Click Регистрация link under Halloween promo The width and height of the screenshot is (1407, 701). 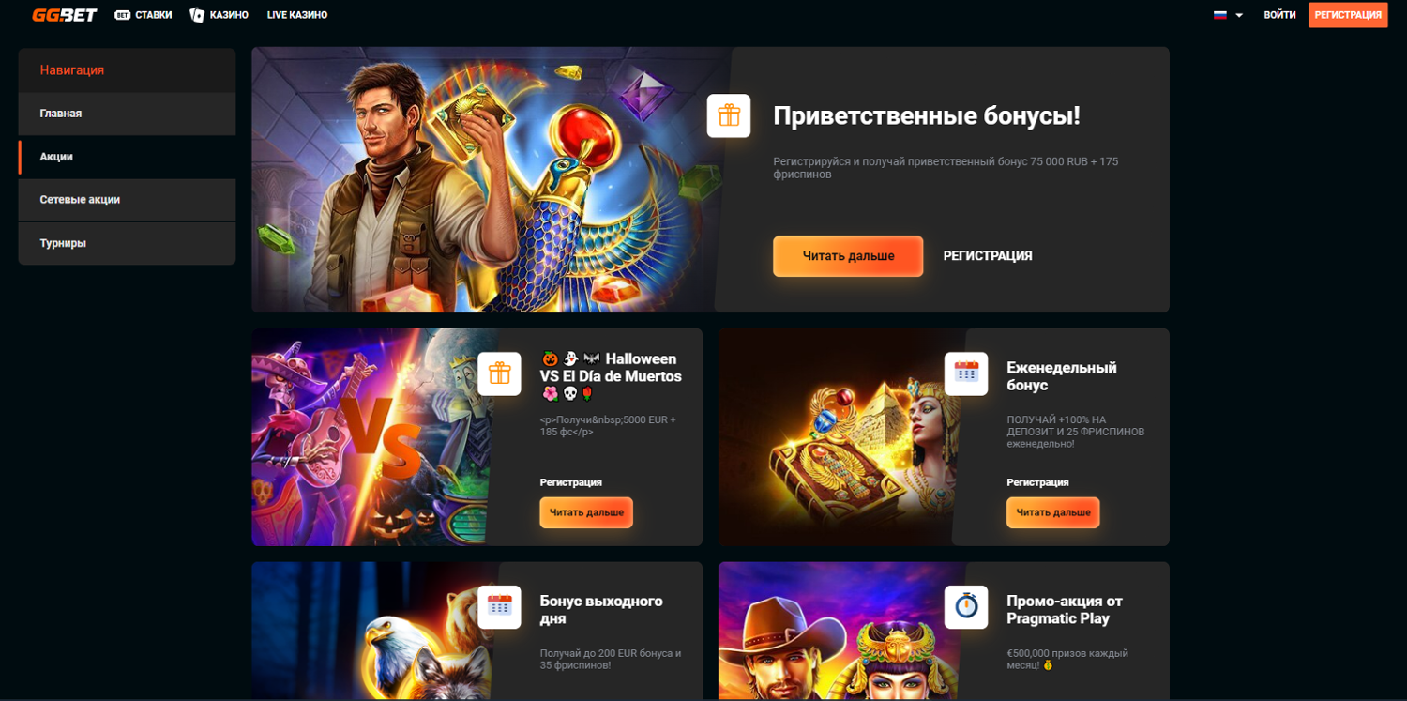click(x=570, y=482)
